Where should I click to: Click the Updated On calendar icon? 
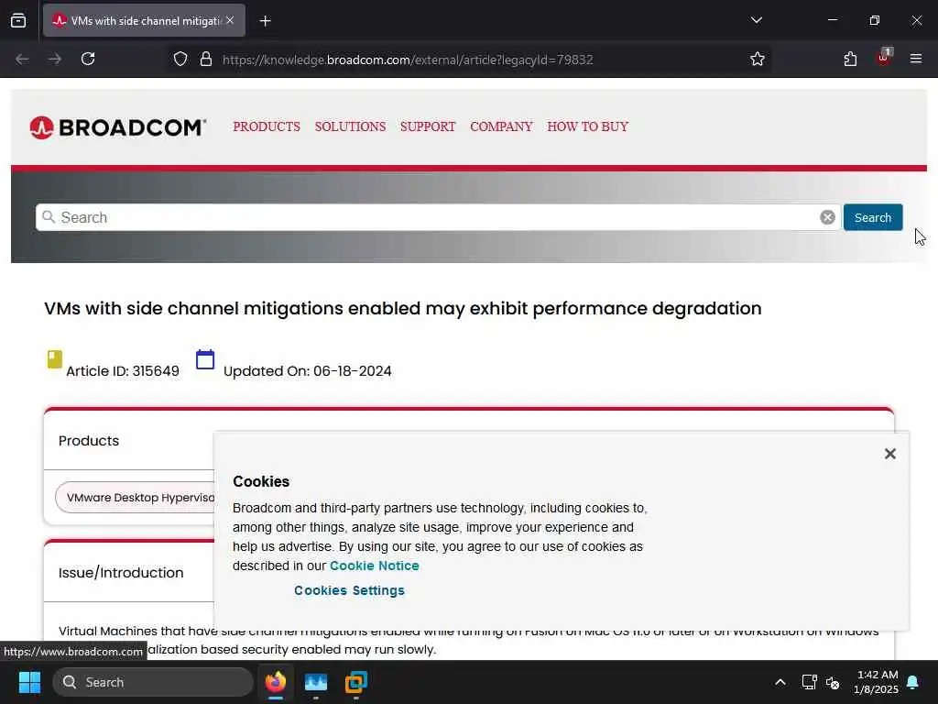205,359
